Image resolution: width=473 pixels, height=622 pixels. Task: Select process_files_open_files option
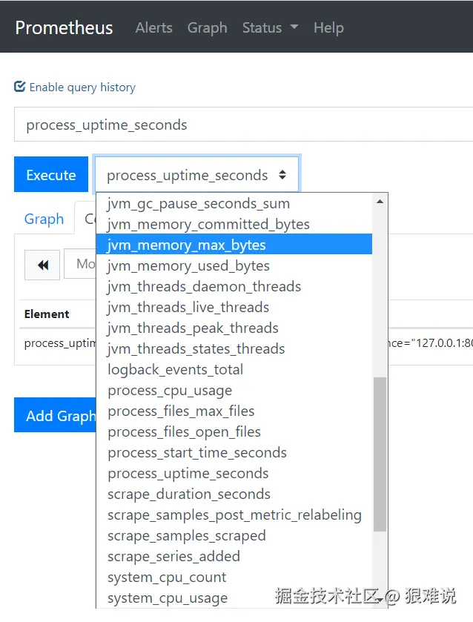pos(234,431)
